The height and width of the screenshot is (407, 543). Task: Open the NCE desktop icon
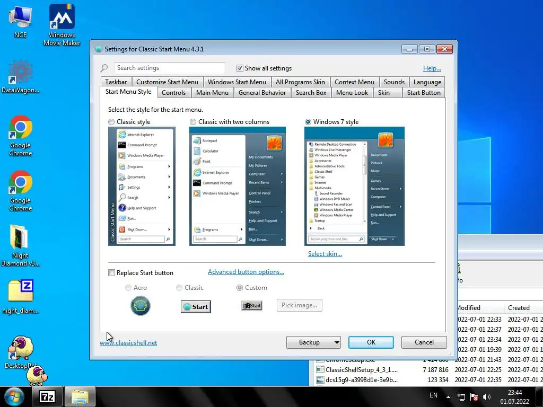(x=20, y=21)
